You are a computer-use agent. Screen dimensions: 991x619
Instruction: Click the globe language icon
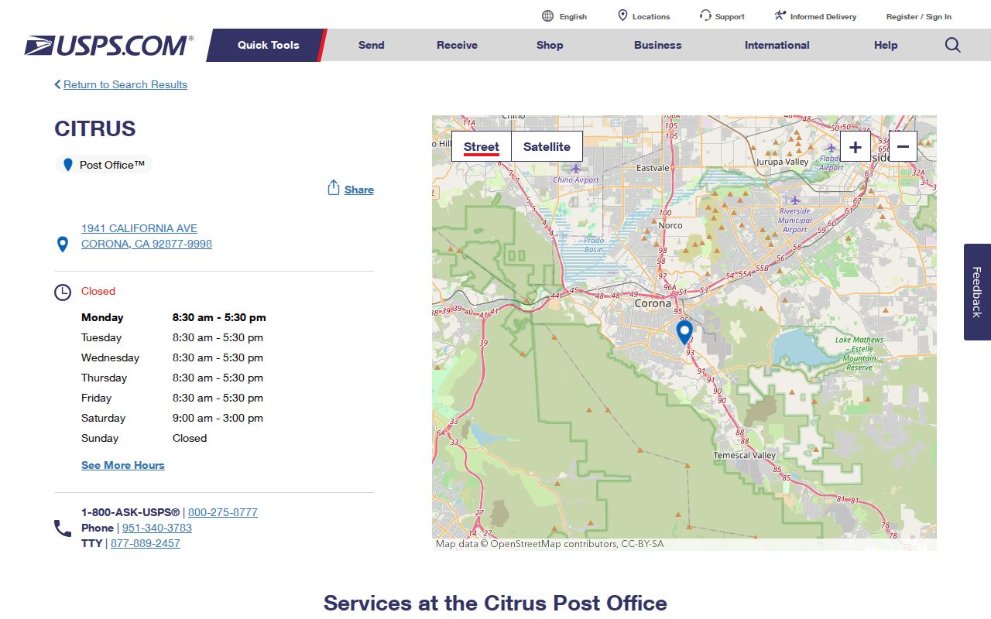548,16
